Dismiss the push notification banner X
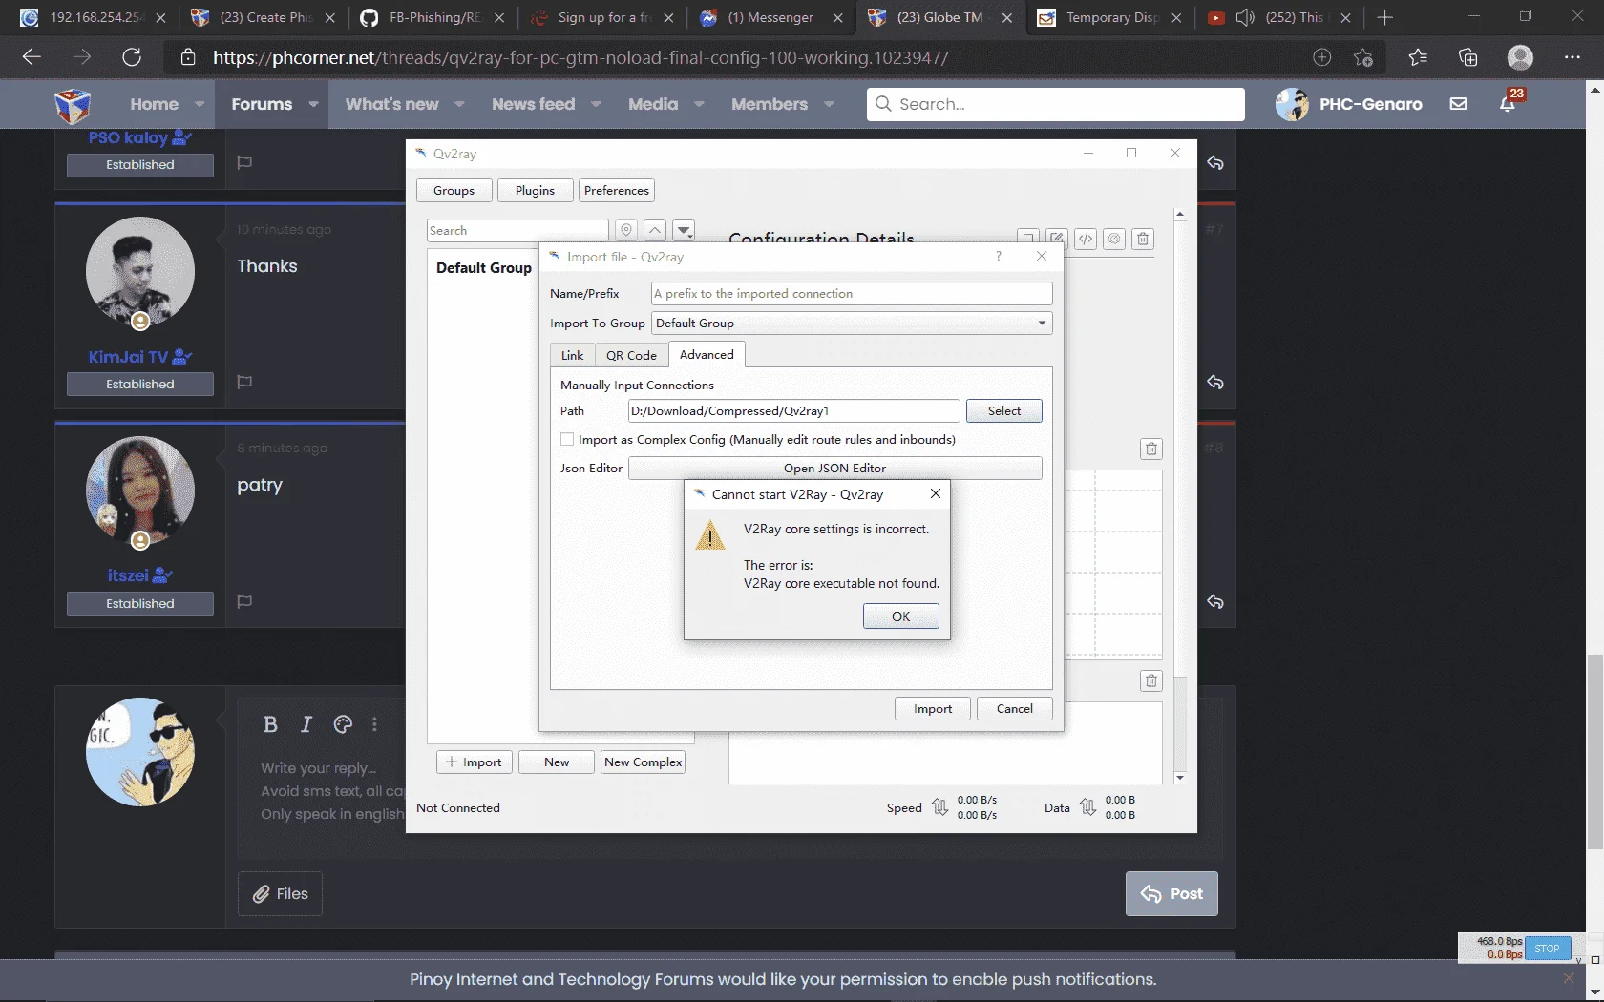Viewport: 1604px width, 1002px height. coord(1569,978)
